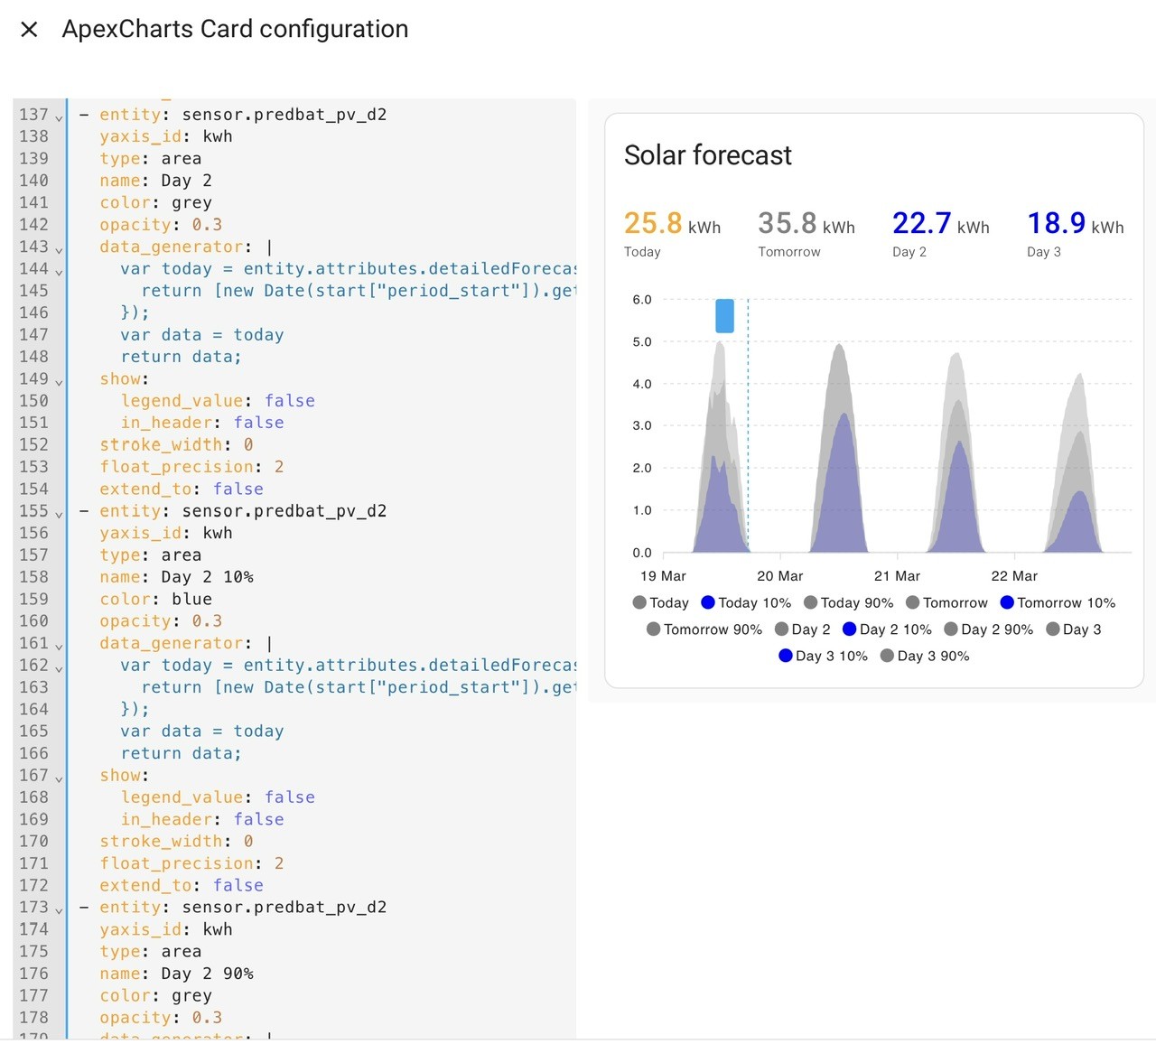
Task: Click the blue current-time marker on chart
Action: tap(724, 316)
